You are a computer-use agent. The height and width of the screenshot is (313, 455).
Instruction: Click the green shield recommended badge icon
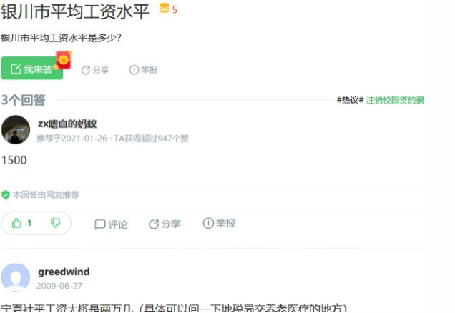coord(6,195)
